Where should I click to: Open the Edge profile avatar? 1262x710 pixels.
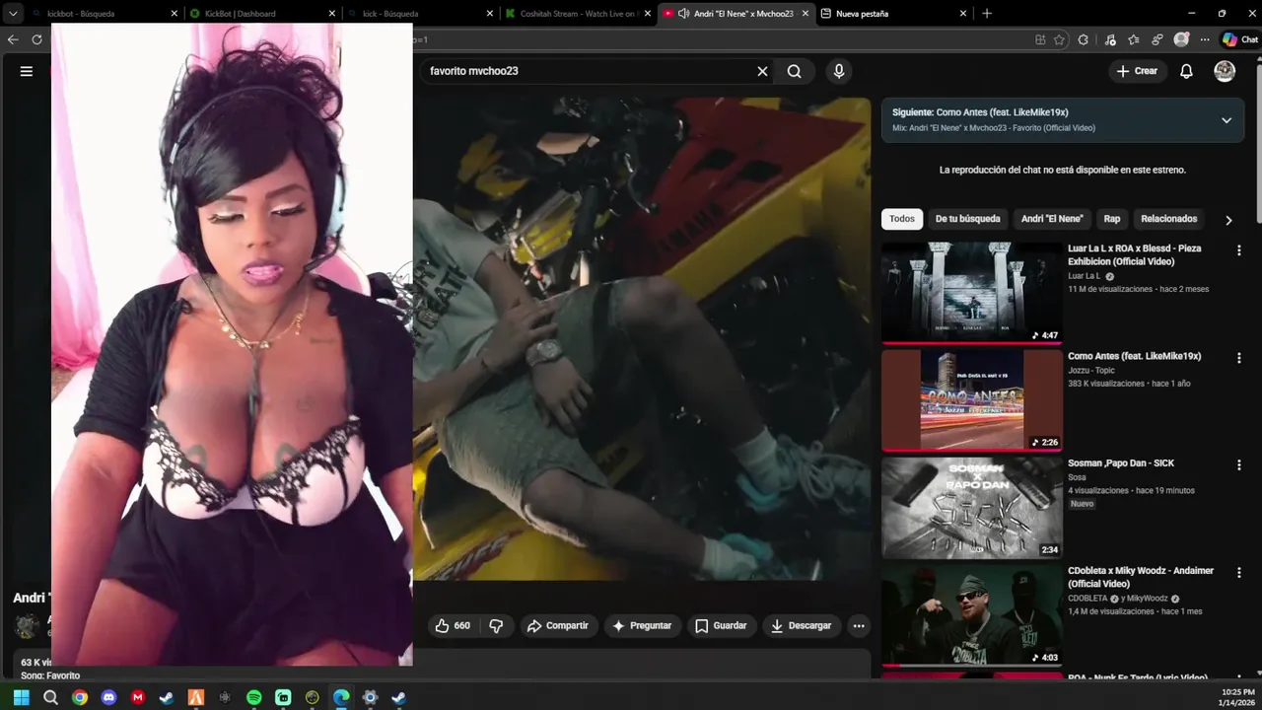point(1181,39)
